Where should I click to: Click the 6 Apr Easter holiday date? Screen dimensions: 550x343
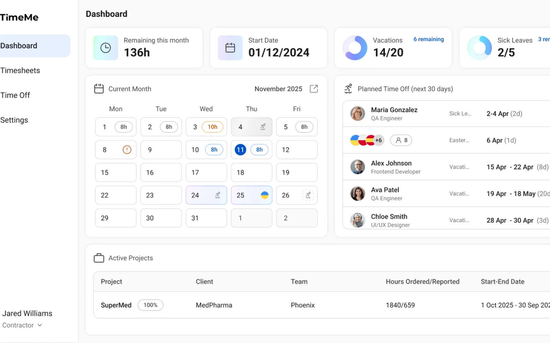[501, 140]
